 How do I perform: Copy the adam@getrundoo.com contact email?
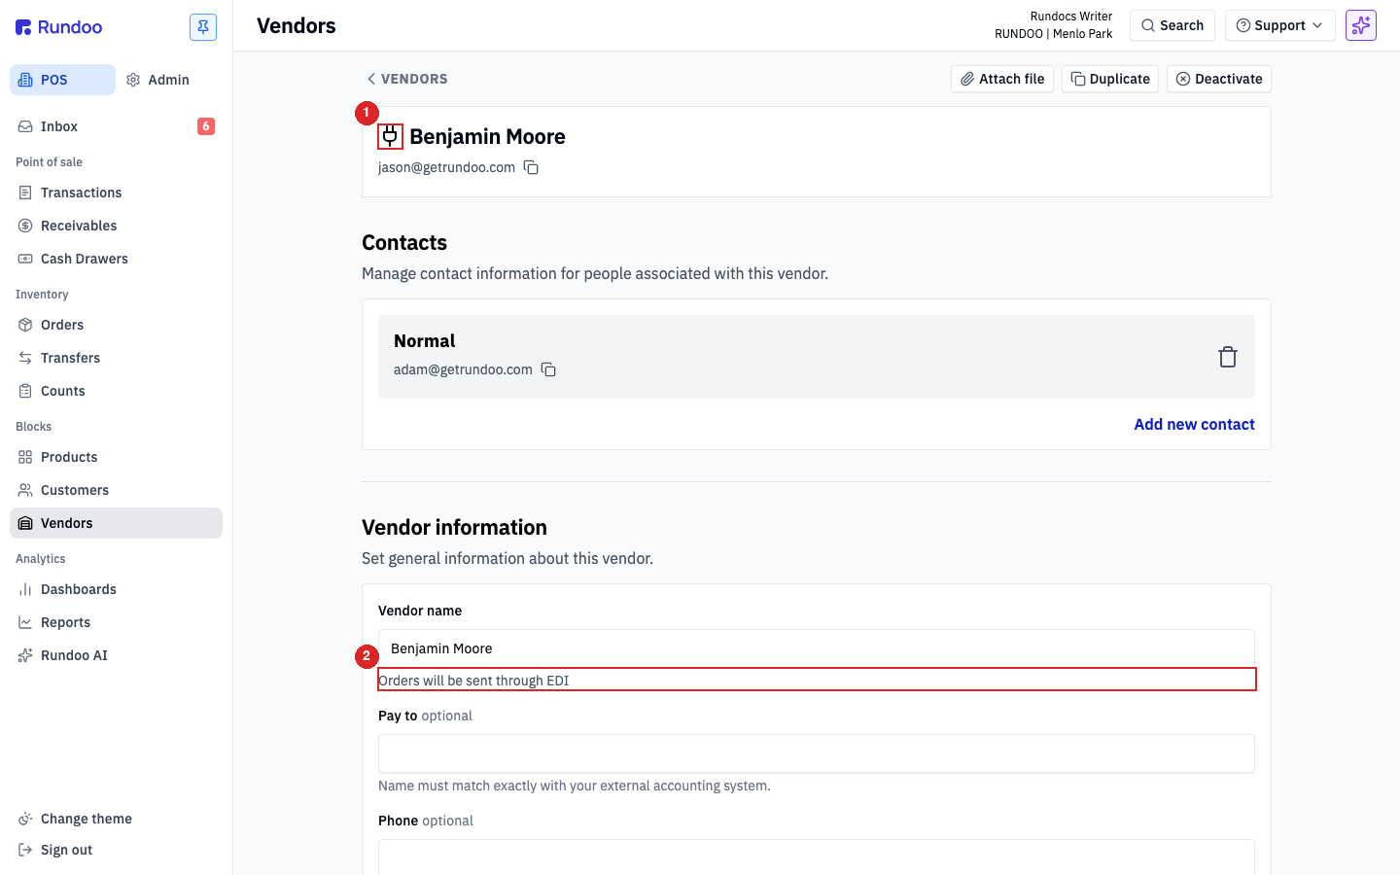[x=548, y=369]
